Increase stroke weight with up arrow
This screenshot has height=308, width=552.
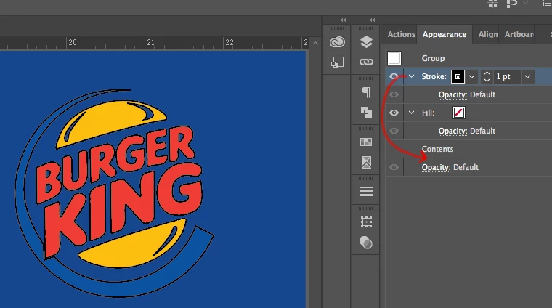(487, 73)
